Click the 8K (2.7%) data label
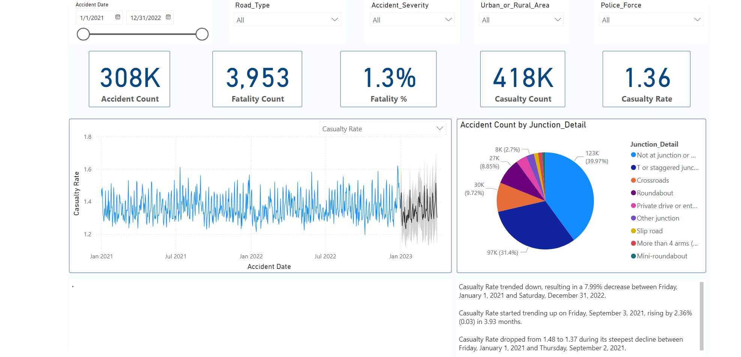This screenshot has width=741, height=357. click(x=507, y=150)
